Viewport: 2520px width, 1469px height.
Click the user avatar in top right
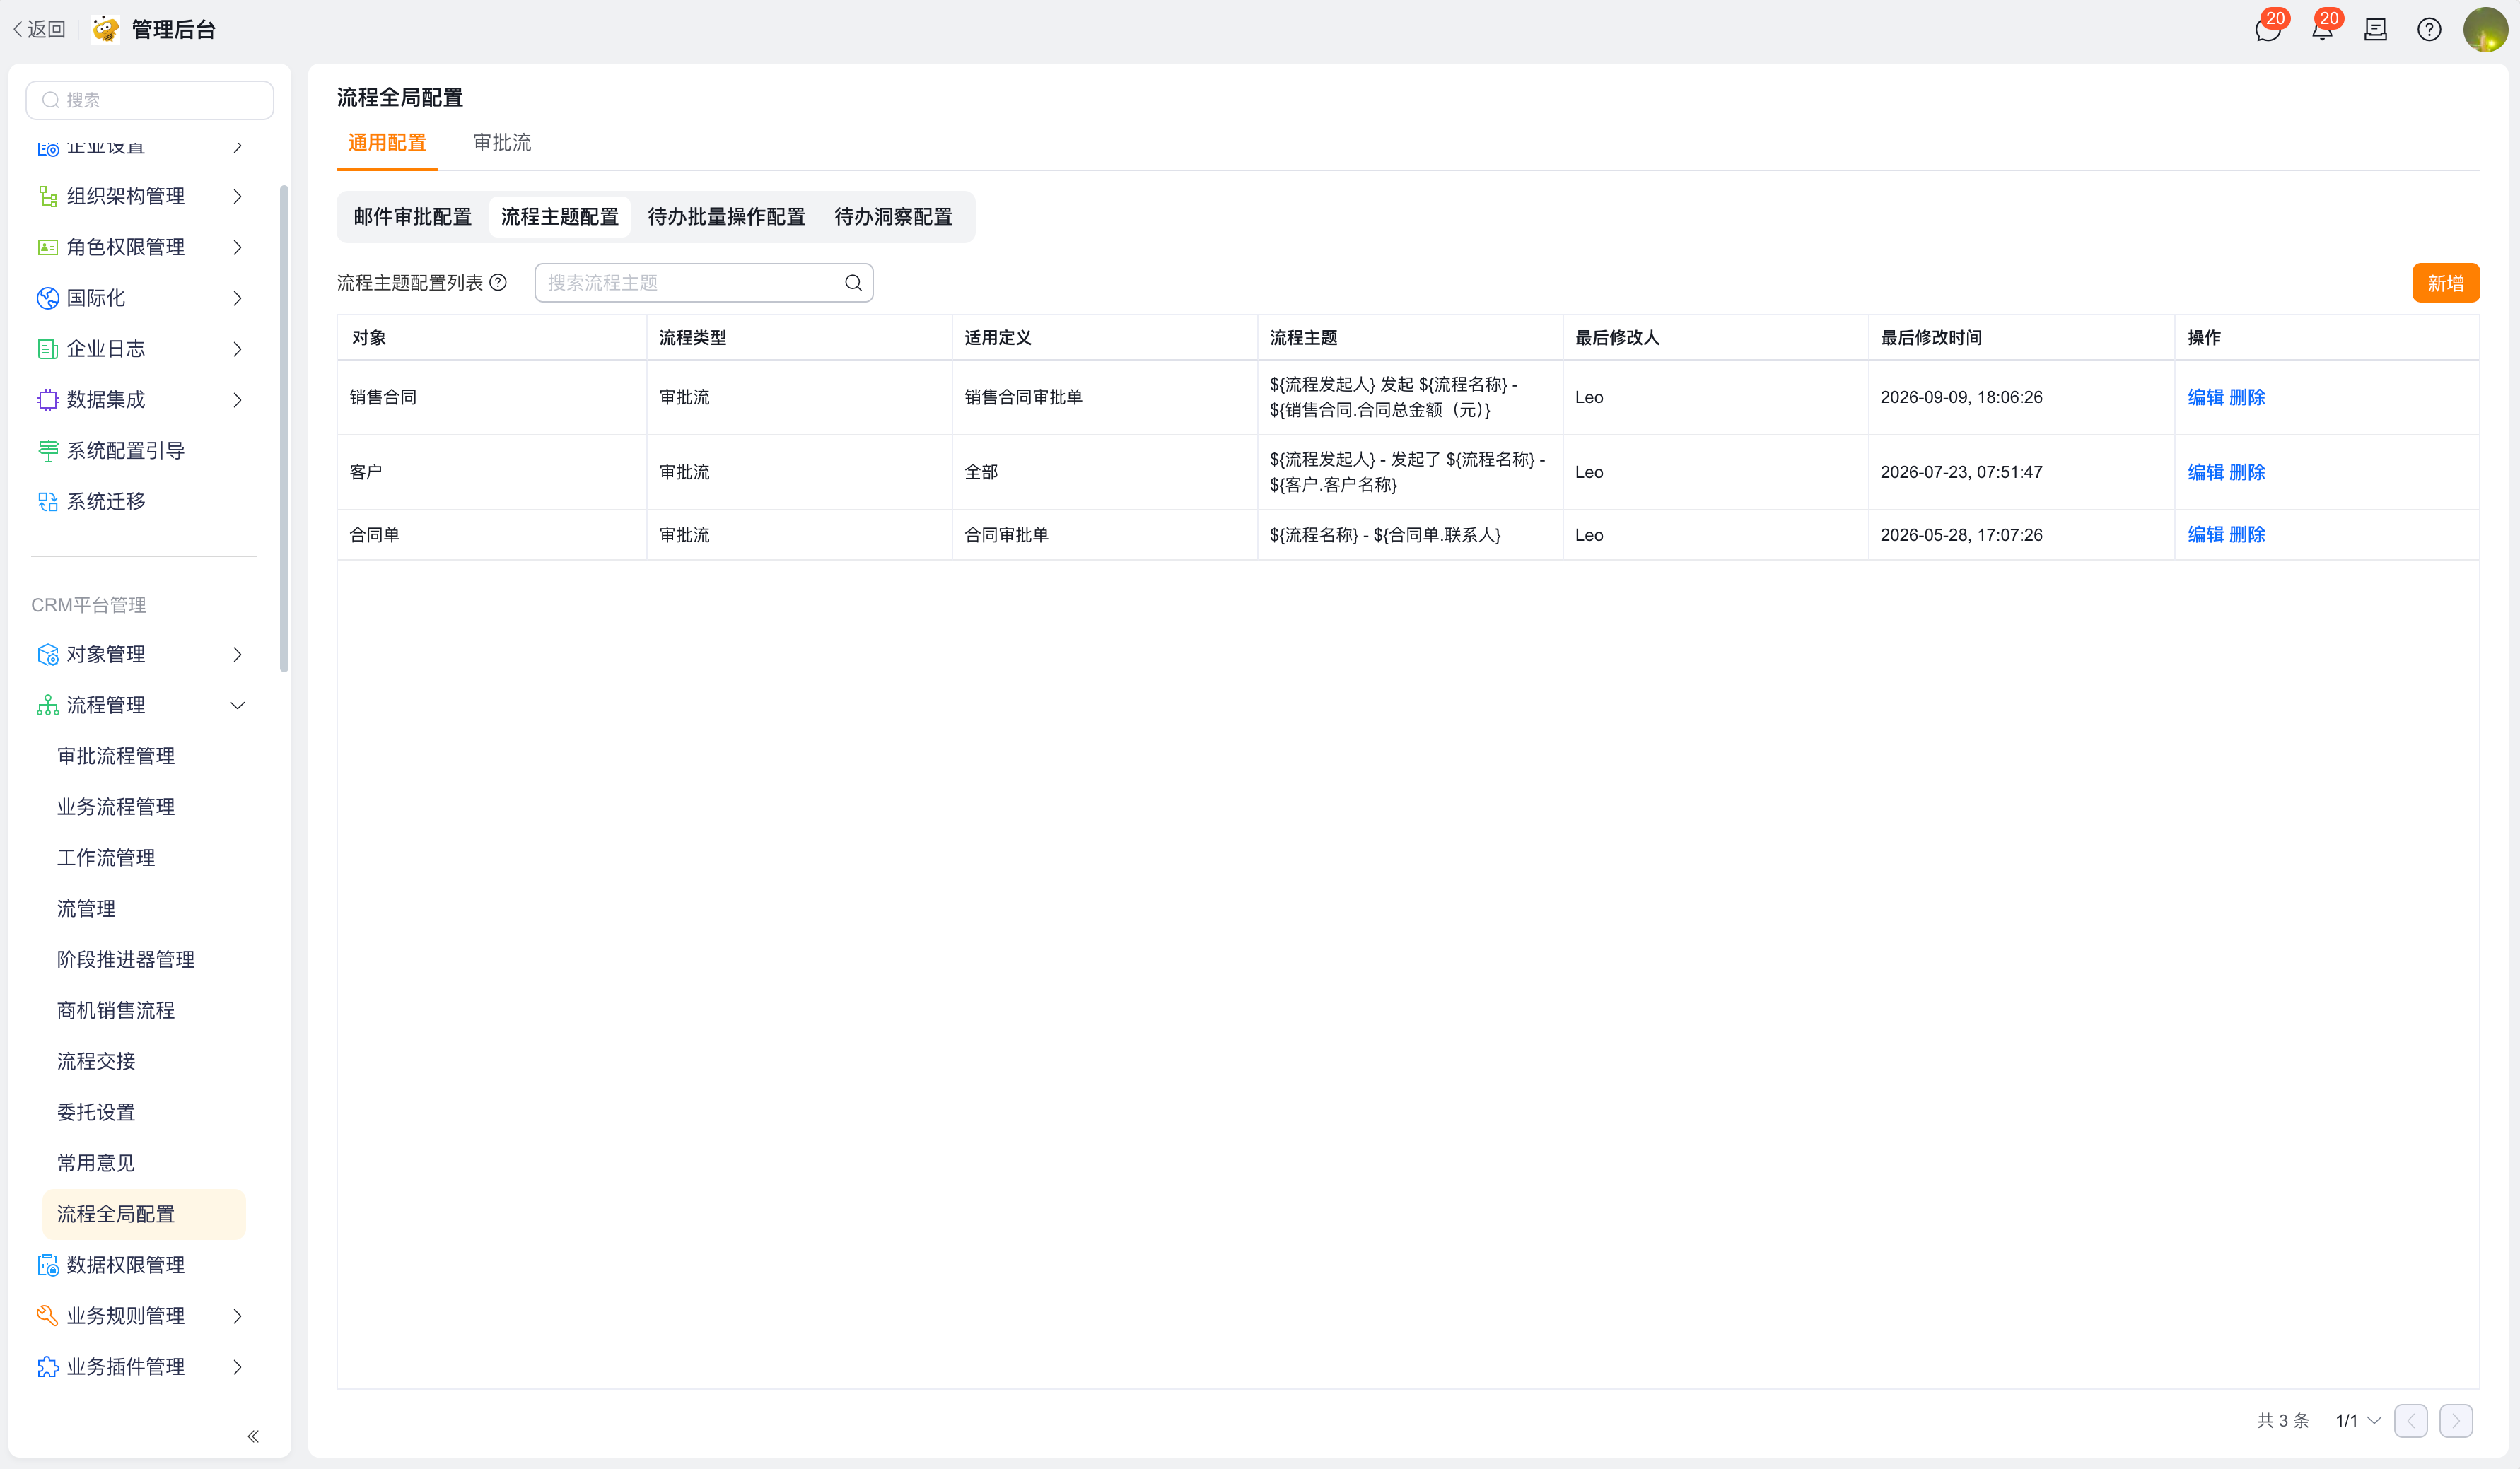[x=2485, y=30]
